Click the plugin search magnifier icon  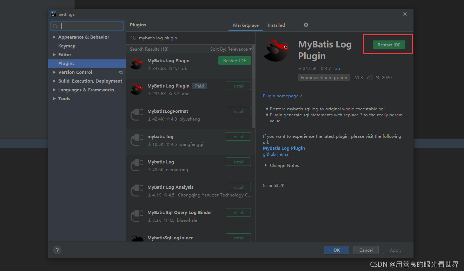[x=133, y=38]
